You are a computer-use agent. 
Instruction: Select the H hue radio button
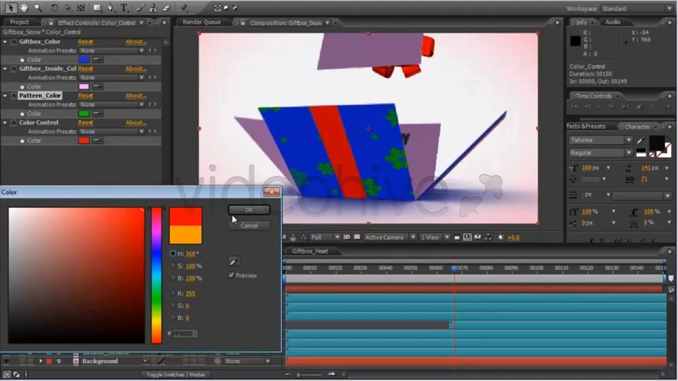click(x=173, y=253)
